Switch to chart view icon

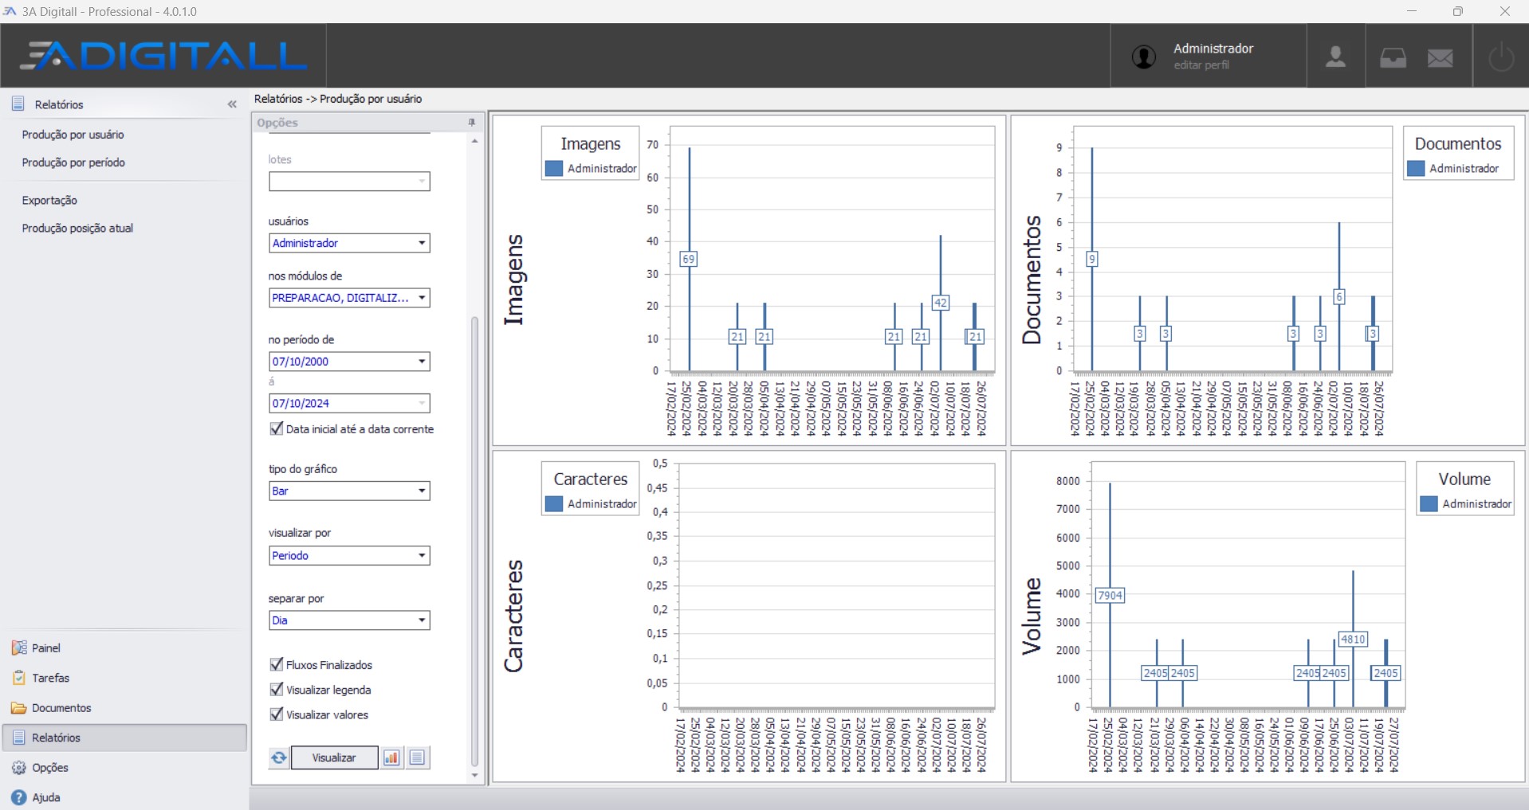(391, 757)
